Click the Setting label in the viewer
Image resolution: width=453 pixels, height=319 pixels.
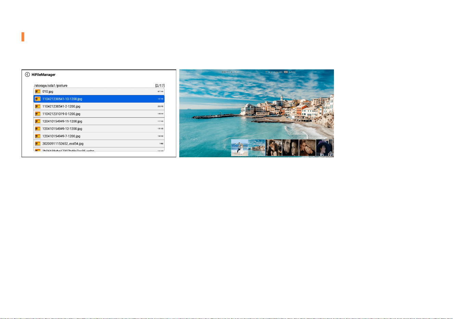[292, 72]
